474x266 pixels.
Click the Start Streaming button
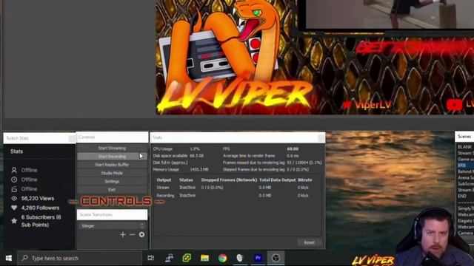112,148
